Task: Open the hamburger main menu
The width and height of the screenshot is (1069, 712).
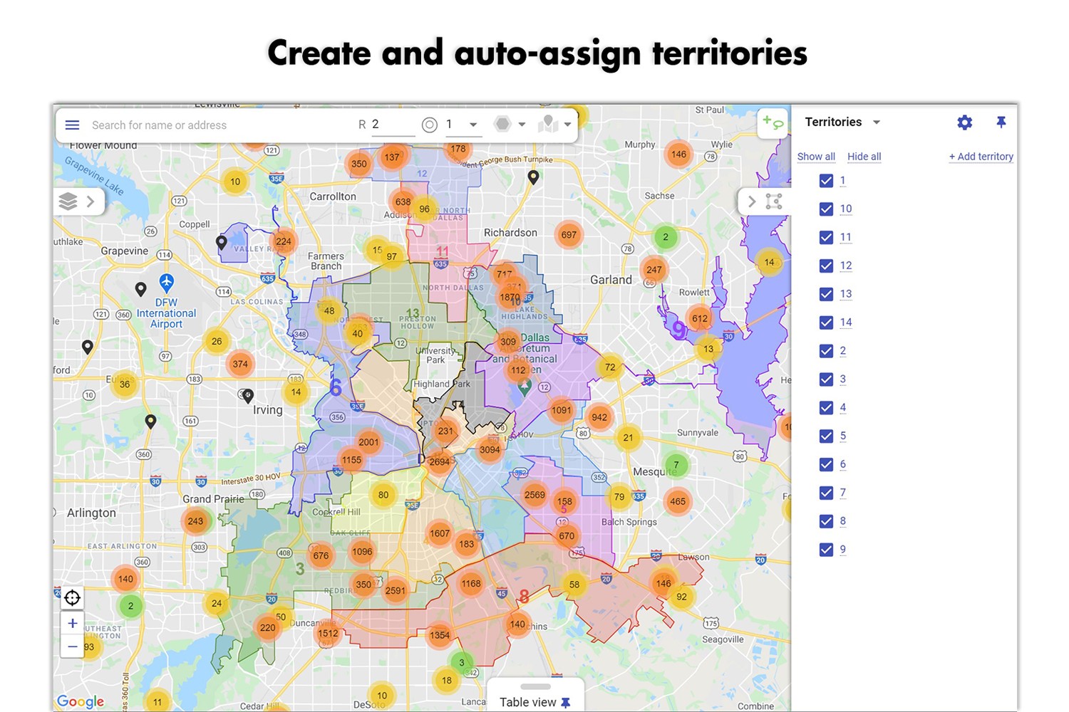Action: (72, 125)
